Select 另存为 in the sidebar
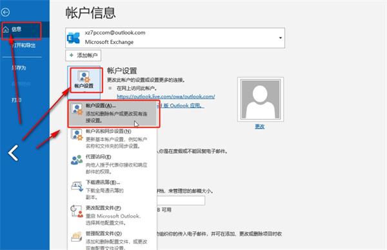The width and height of the screenshot is (387, 250). [19, 68]
